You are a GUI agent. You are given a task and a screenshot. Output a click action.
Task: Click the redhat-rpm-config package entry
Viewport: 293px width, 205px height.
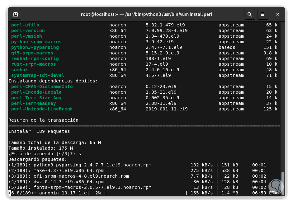pyautogui.click(x=35, y=58)
